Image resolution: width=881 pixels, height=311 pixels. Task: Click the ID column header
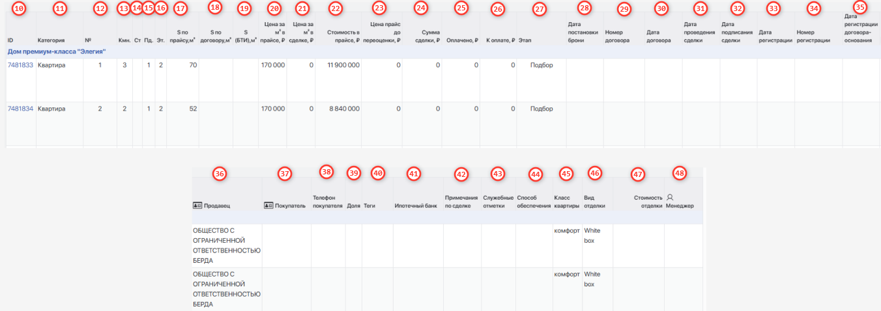pos(10,40)
